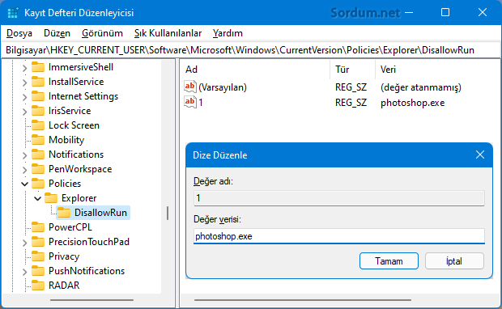Viewport: 502px width, 309px height.
Task: Select the Notifications folder icon
Action: 38,154
